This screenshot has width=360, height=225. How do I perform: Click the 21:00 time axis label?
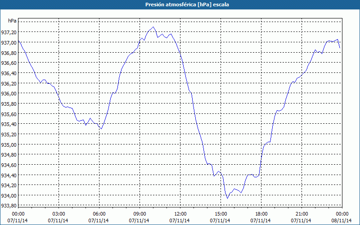point(301,214)
